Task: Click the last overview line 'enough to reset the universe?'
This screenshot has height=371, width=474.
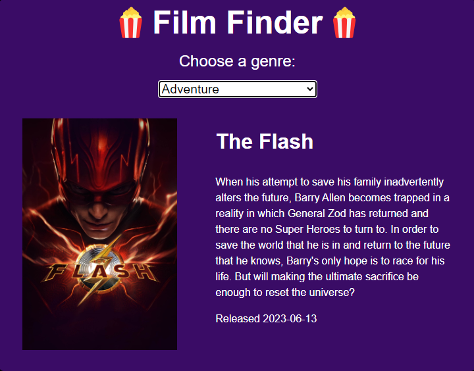Action: (285, 293)
